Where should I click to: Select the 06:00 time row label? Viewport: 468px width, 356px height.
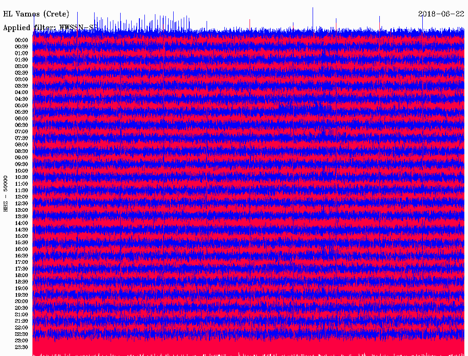21,119
